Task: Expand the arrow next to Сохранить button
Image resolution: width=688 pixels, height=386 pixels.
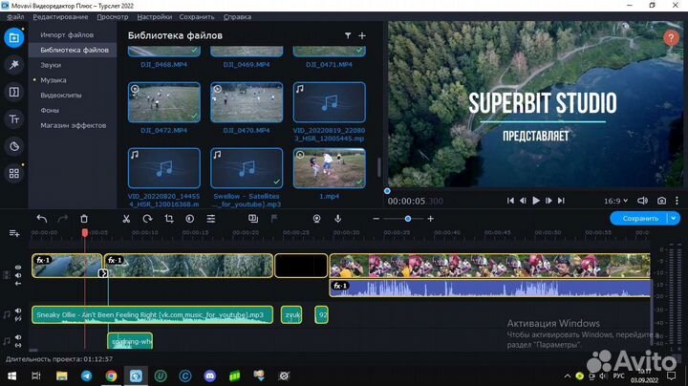Action: [x=674, y=218]
